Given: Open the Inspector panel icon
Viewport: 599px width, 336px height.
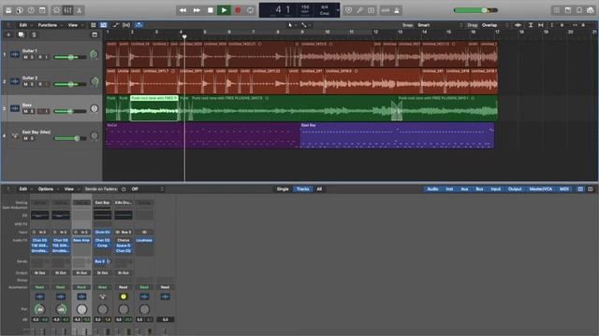Looking at the screenshot, I should (x=20, y=10).
